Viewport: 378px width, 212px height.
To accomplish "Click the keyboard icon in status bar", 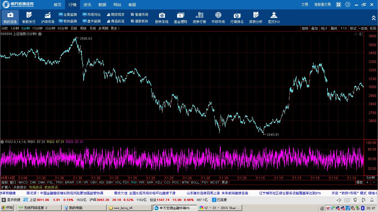I will click(x=347, y=200).
